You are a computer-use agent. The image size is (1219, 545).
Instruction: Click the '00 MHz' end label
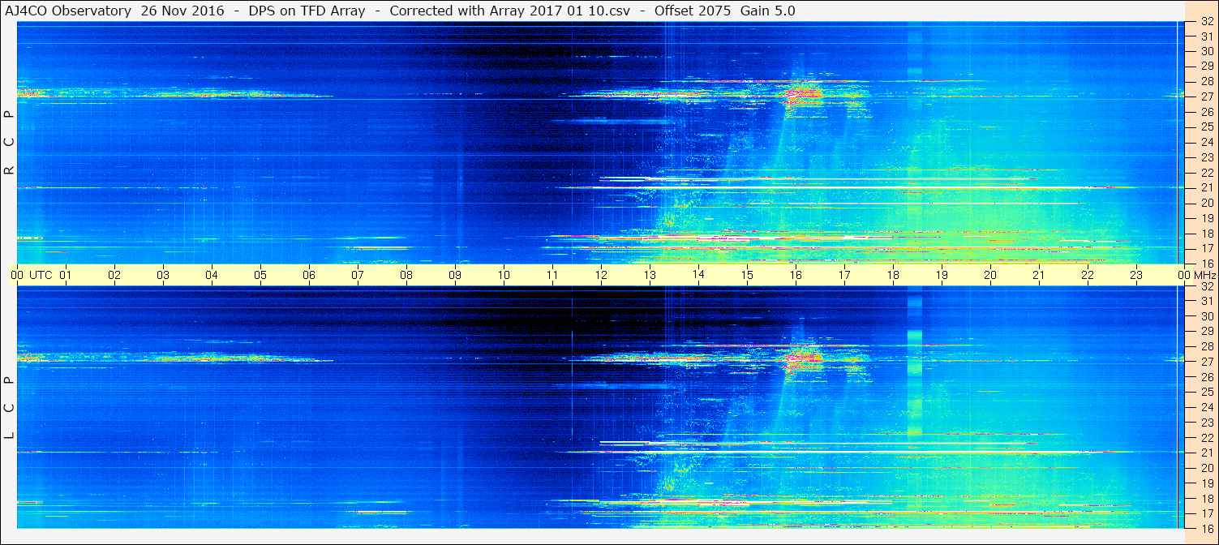pos(1196,275)
